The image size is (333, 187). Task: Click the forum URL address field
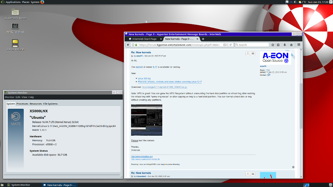pyautogui.click(x=180, y=45)
